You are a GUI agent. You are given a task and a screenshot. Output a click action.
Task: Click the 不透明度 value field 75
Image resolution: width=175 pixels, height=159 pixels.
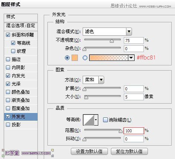pos(134,40)
